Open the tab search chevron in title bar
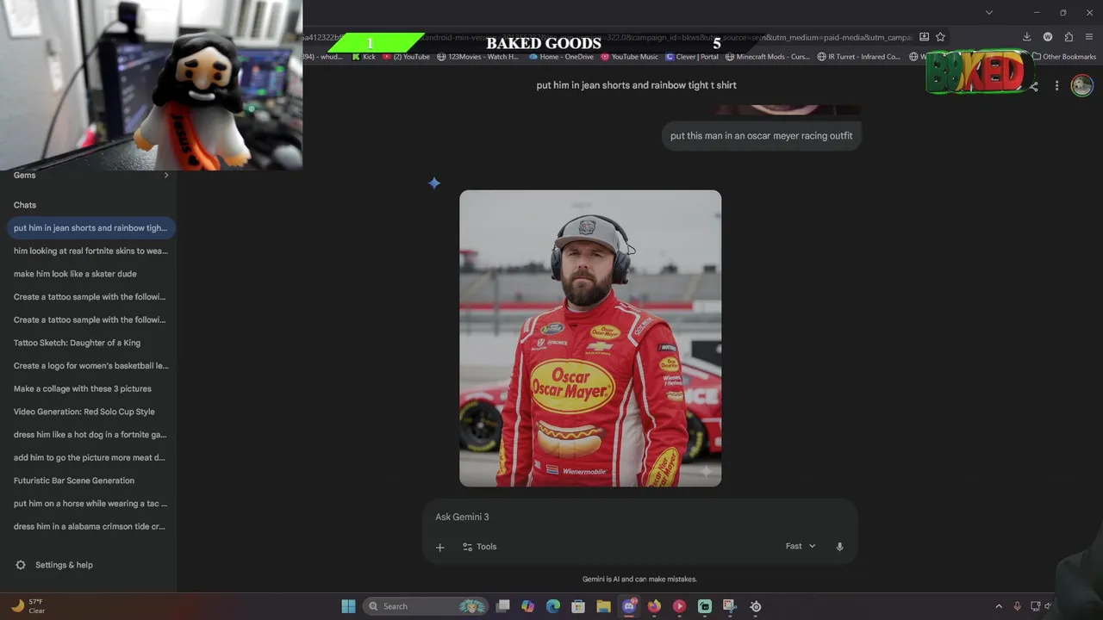The image size is (1103, 620). (x=988, y=12)
